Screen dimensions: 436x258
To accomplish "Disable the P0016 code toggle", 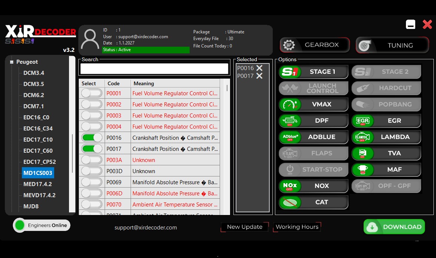I will [92, 138].
